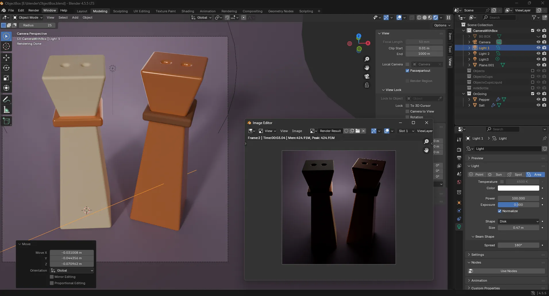Click the Use Nodes button
549x296 pixels.
click(x=508, y=271)
